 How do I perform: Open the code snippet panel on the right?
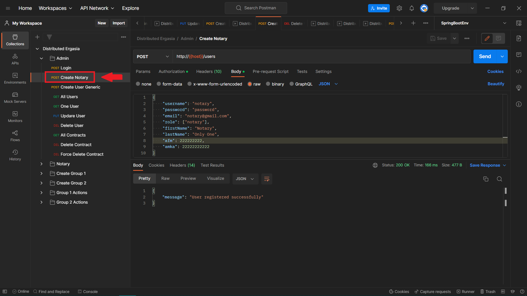point(519,71)
